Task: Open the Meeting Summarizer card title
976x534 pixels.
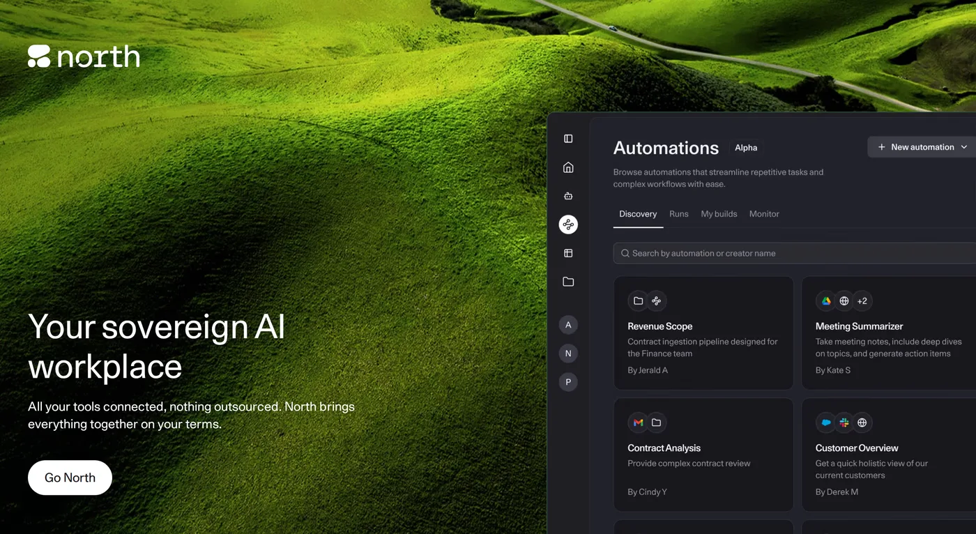Action: coord(859,326)
